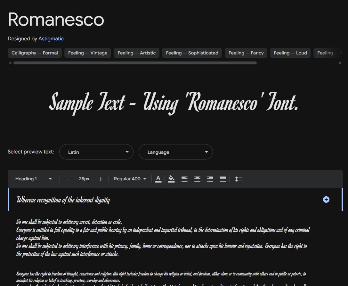Select the Calligraphy — Formal tag

(35, 53)
